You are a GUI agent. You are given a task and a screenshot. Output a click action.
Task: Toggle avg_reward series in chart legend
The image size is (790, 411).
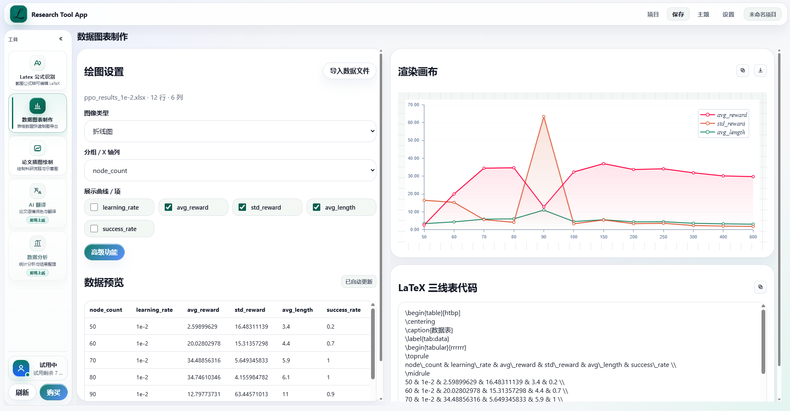tap(724, 115)
